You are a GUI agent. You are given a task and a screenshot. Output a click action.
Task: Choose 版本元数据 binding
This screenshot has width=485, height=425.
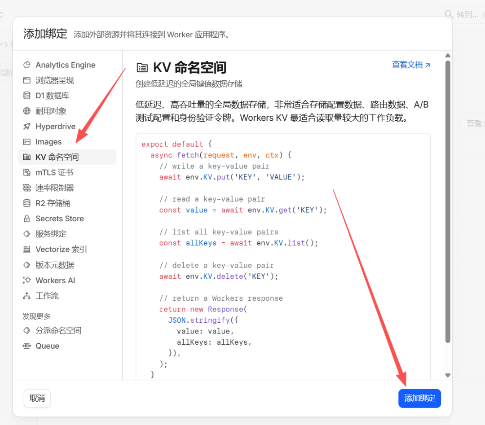[x=67, y=265]
